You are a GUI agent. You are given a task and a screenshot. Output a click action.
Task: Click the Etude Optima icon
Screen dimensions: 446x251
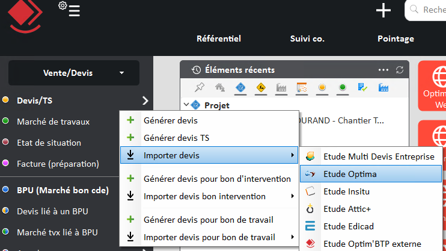(310, 174)
